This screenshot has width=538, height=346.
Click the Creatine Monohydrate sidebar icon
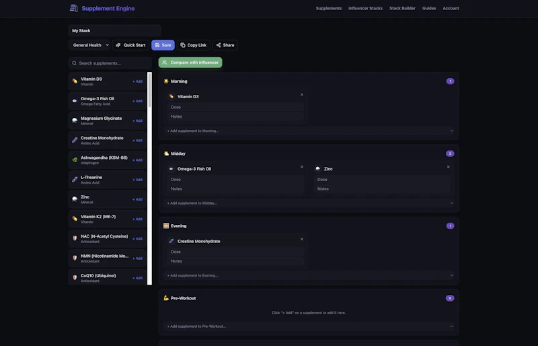tap(75, 140)
